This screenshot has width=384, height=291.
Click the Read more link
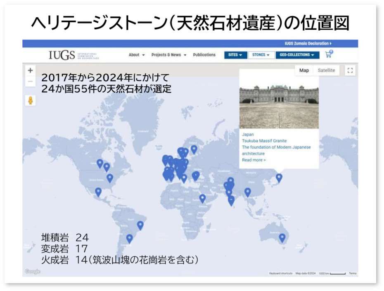tap(254, 160)
